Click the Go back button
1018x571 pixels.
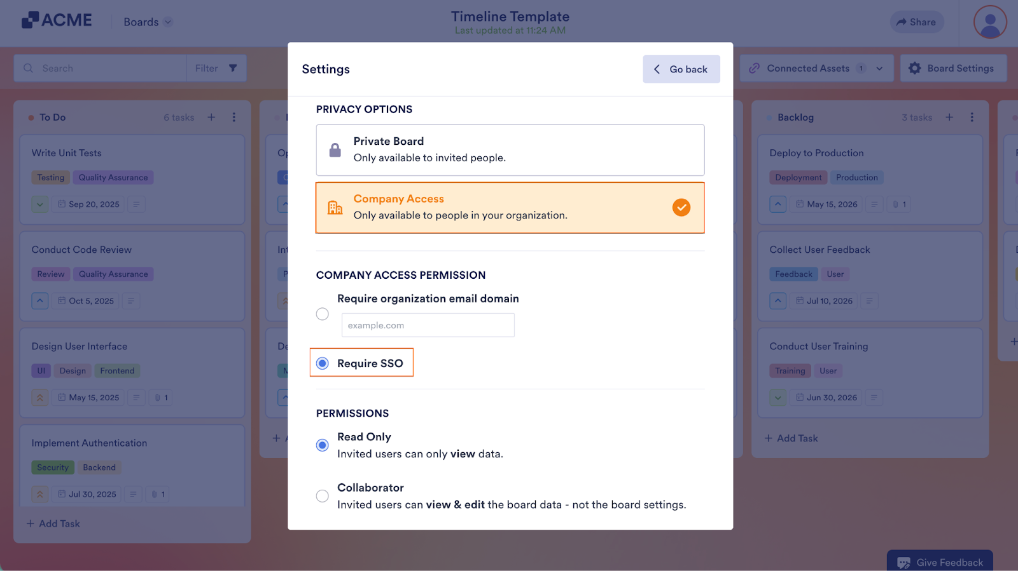[x=681, y=69]
